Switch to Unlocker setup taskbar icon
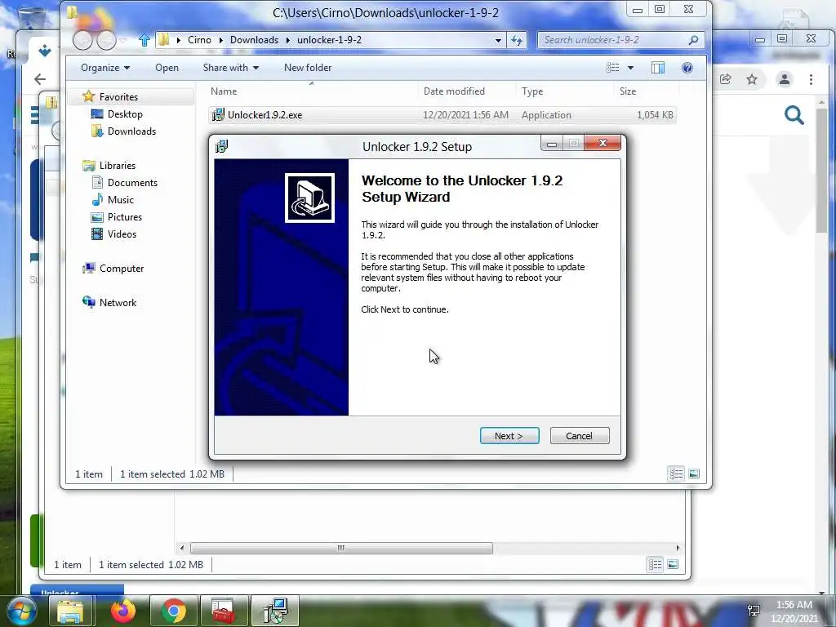 275,611
